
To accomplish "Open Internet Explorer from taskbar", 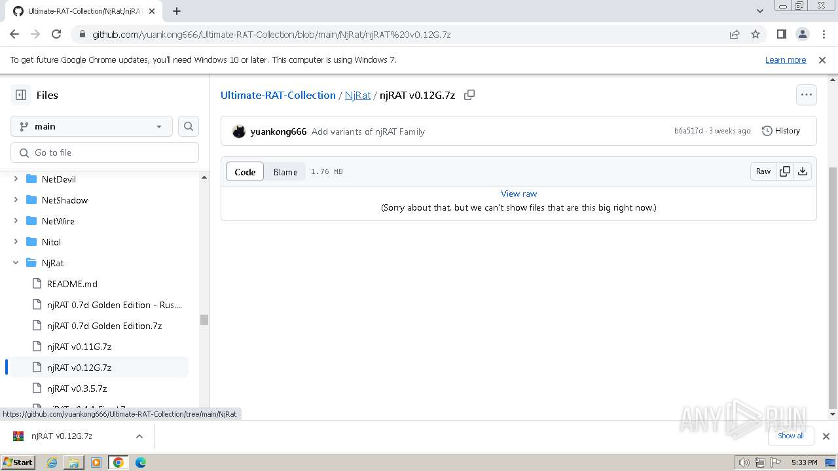I will pos(52,462).
